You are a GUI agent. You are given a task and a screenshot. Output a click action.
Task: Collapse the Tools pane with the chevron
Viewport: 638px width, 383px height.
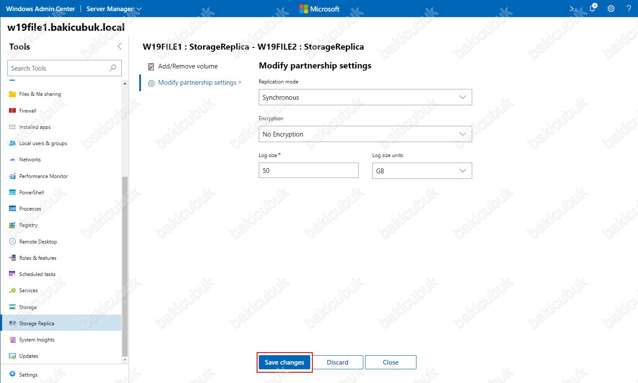click(x=120, y=47)
